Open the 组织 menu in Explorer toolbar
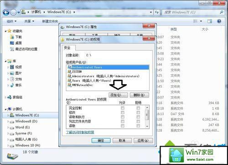Viewport: 228px width, 165px height. (x=11, y=21)
